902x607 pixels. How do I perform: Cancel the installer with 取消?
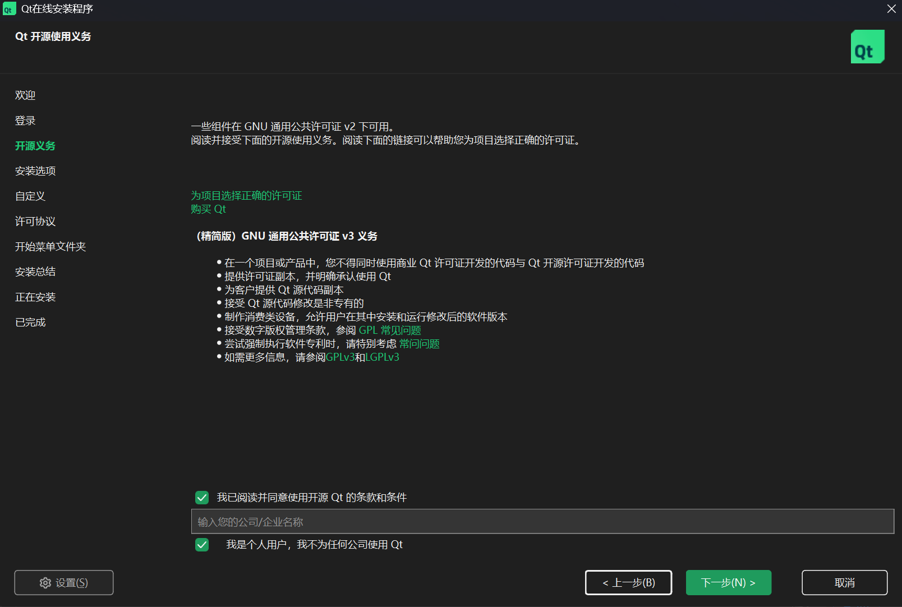click(x=845, y=583)
